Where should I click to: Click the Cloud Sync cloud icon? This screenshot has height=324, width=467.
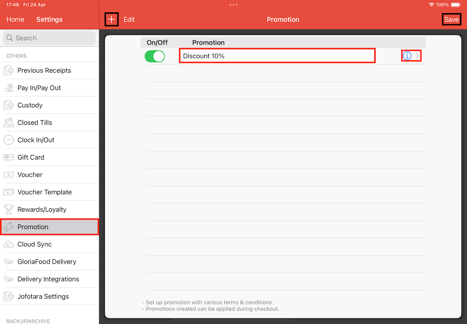pyautogui.click(x=9, y=244)
